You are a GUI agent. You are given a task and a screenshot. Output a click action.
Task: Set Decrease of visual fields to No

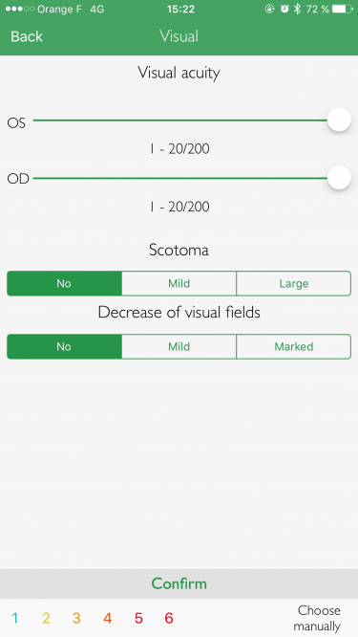64,346
